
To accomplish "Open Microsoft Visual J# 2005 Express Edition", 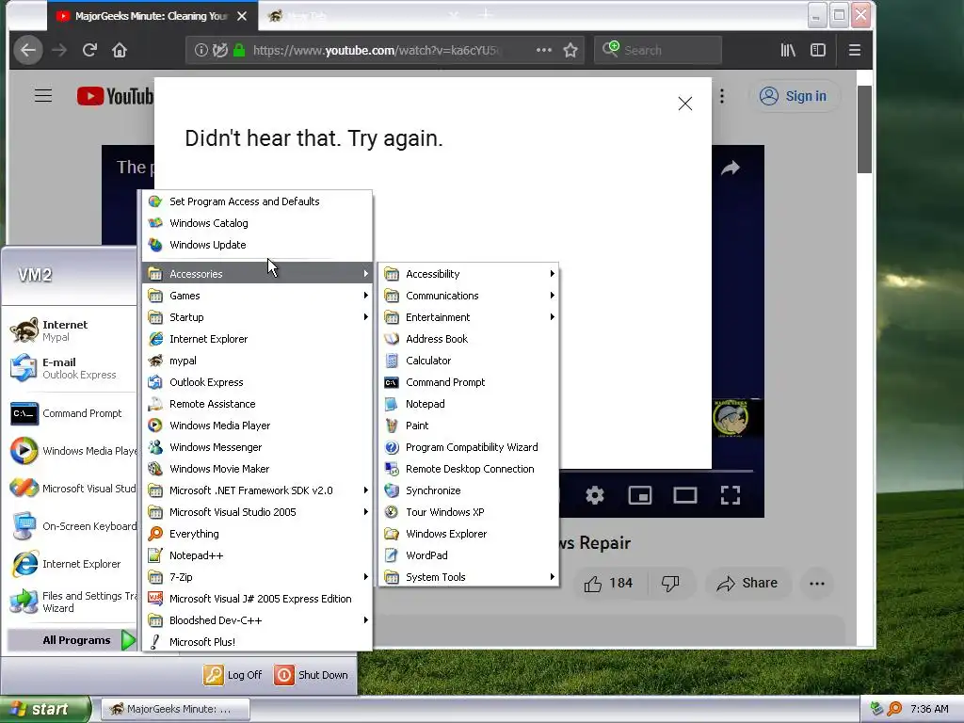I will click(257, 599).
